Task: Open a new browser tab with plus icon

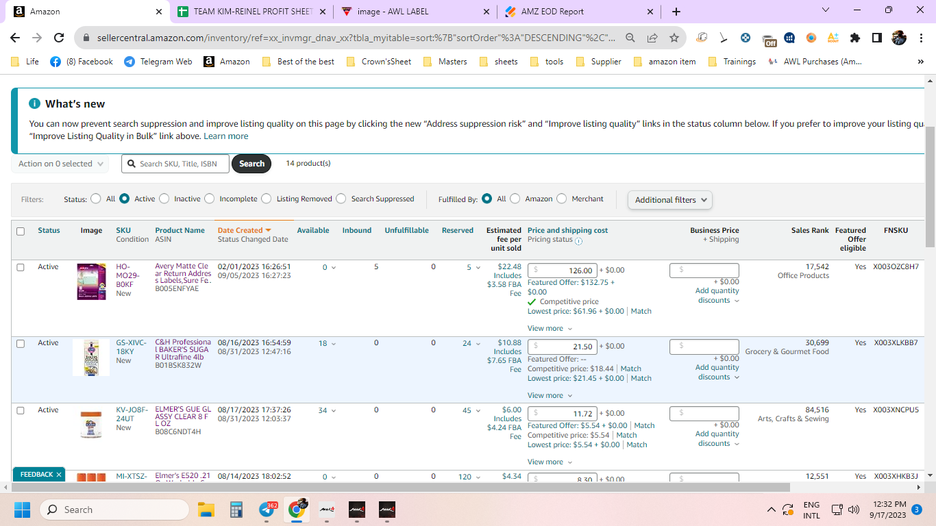Action: click(676, 12)
